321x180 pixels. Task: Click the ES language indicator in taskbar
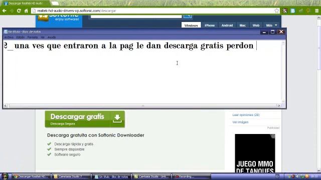[277, 176]
